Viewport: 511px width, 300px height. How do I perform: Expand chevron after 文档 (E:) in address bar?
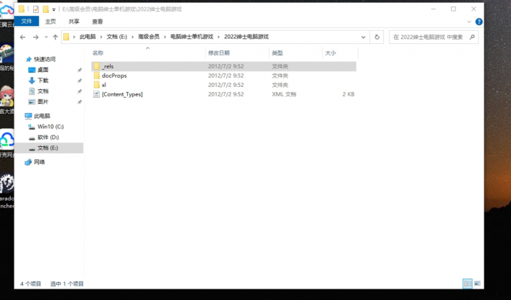point(133,37)
